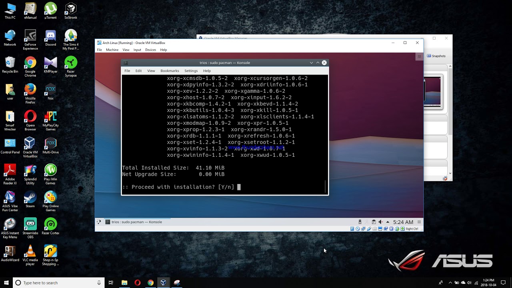Open the KDE clipboard tray icon
This screenshot has height=288, width=512.
tap(374, 222)
